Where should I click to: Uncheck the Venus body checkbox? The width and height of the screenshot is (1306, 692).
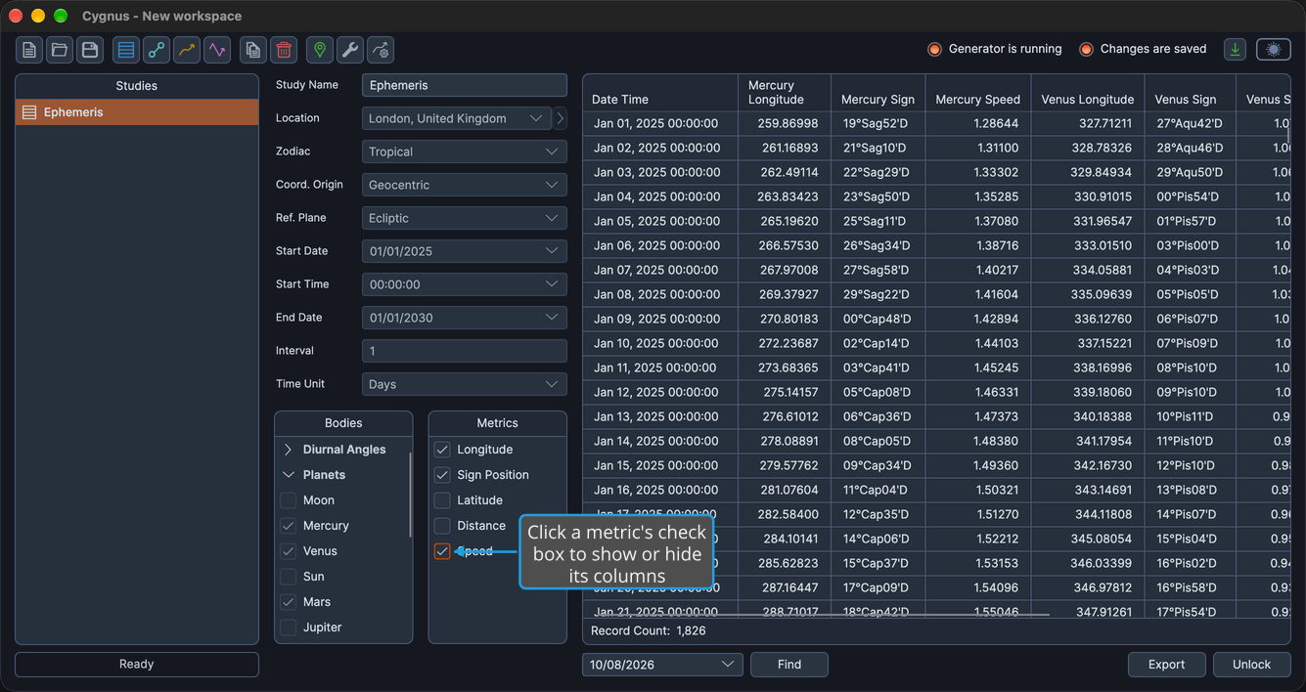pos(289,551)
